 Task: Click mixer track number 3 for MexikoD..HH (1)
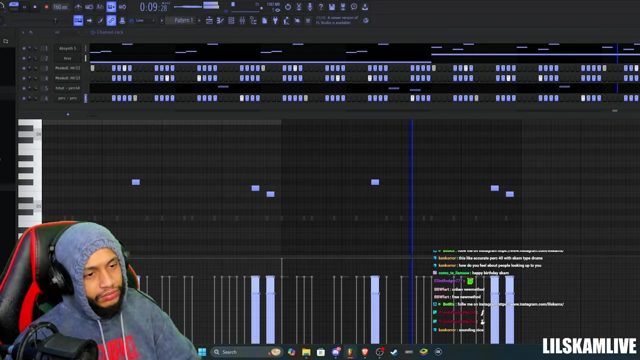coord(46,68)
